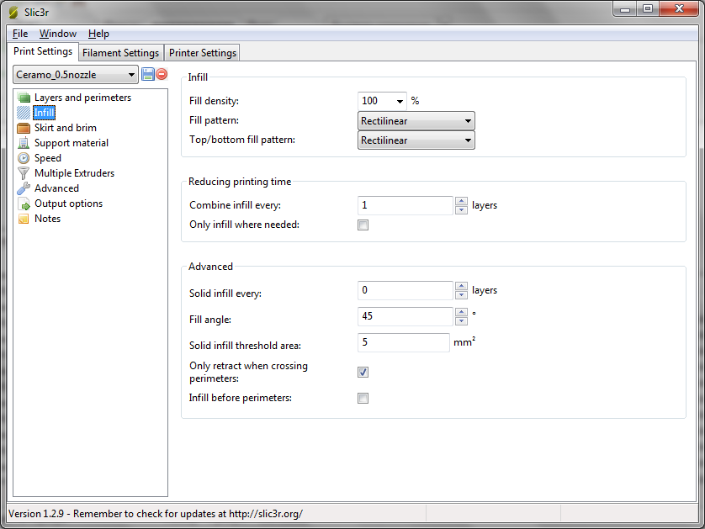The height and width of the screenshot is (529, 705).
Task: Enable Only infill where needed checkbox
Action: coord(363,225)
